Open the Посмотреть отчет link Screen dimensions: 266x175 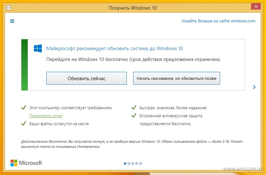(46, 116)
